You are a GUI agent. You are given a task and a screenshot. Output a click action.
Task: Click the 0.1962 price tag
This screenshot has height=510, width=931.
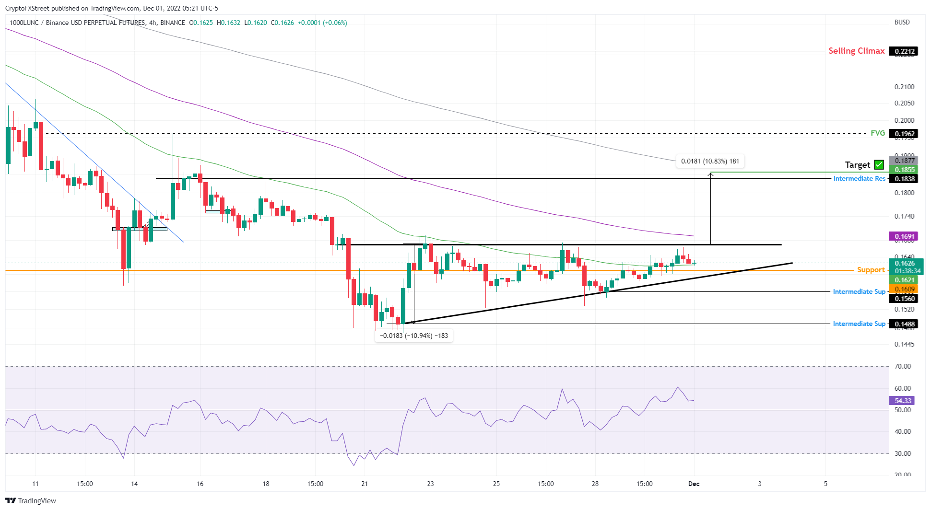903,134
